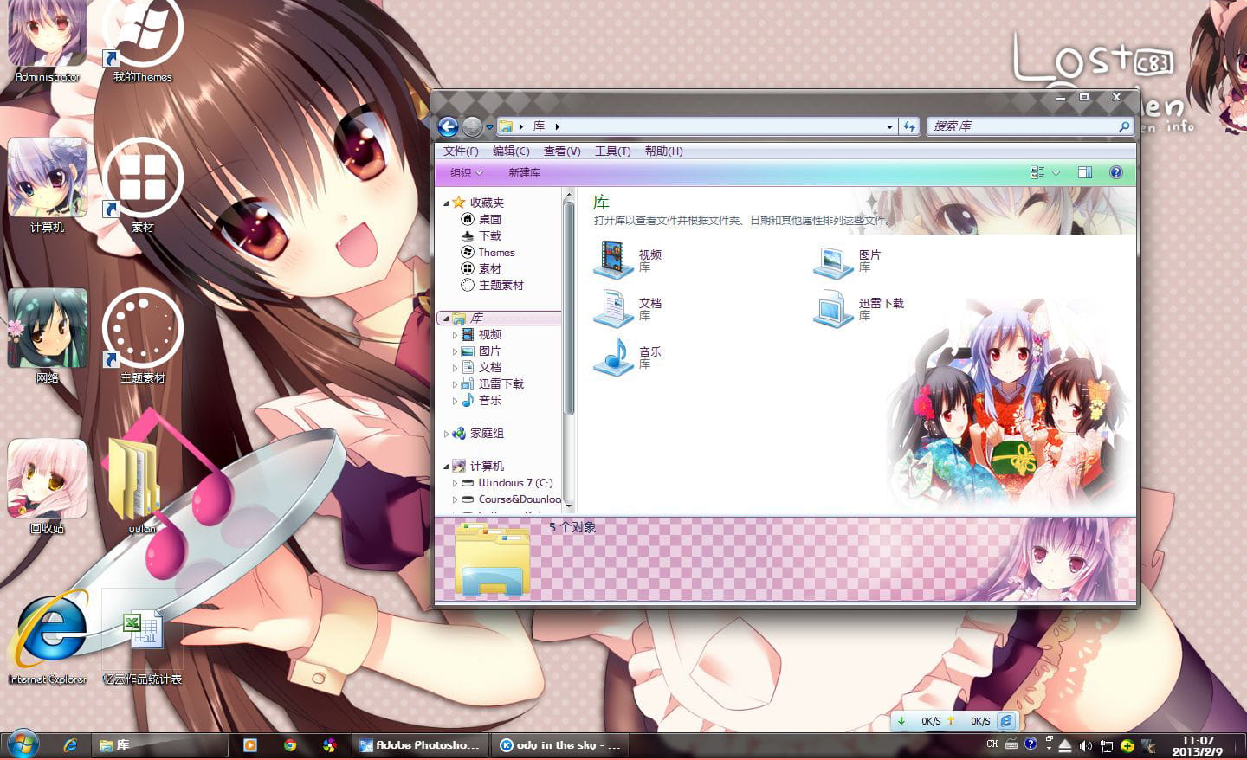Toggle the preview pane via the toolbar icon
This screenshot has height=760, width=1247.
click(x=1084, y=172)
